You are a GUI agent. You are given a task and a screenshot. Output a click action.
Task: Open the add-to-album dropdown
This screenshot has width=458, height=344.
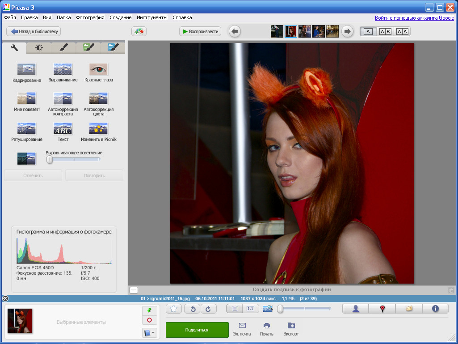pyautogui.click(x=149, y=333)
